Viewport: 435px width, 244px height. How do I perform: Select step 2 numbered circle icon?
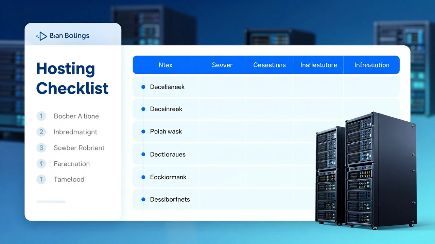click(41, 132)
